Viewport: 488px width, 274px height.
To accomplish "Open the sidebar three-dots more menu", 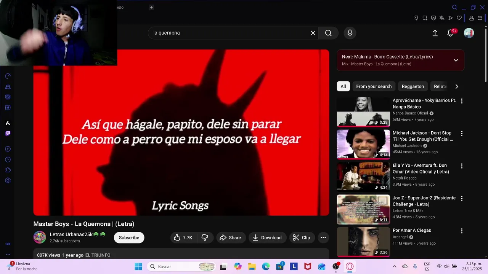I will pyautogui.click(x=8, y=254).
